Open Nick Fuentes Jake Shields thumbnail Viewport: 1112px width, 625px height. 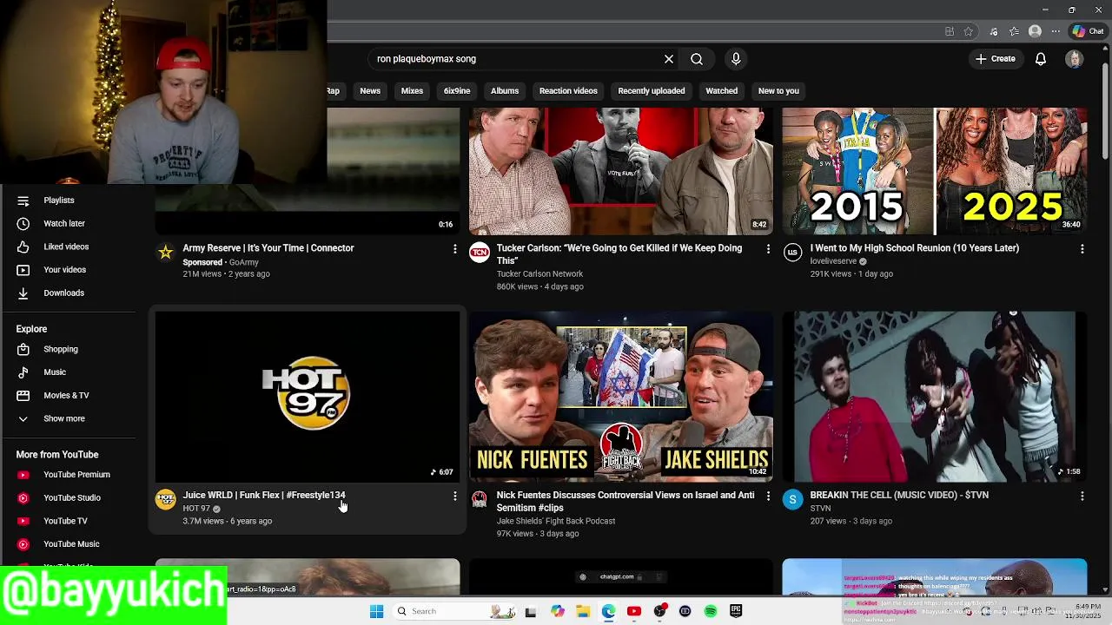coord(621,397)
